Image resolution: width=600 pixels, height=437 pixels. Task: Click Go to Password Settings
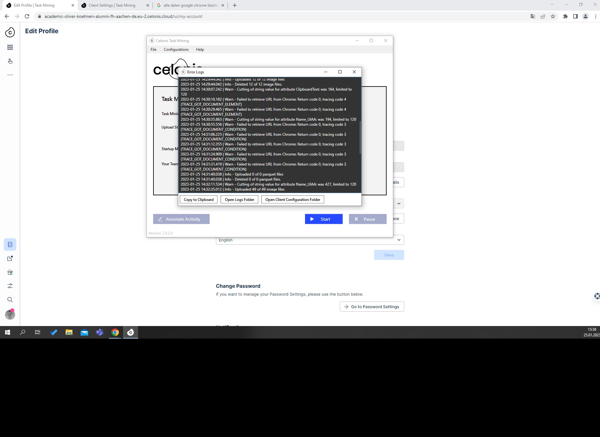pyautogui.click(x=372, y=307)
